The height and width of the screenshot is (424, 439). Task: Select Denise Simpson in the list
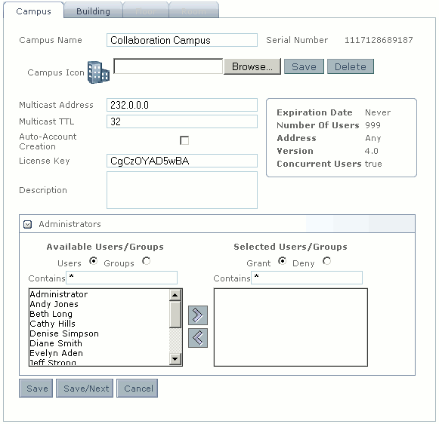point(99,333)
